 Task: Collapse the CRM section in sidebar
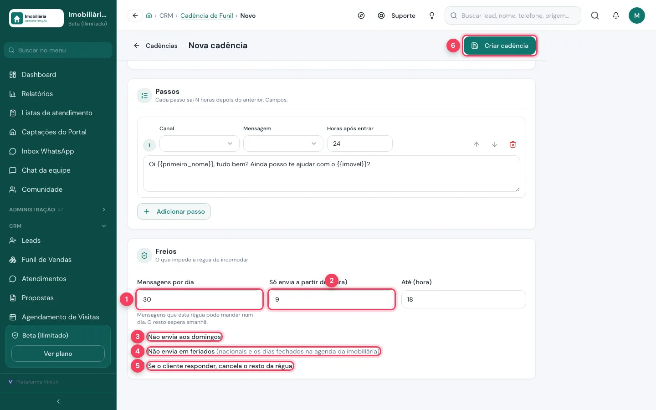coord(58,226)
